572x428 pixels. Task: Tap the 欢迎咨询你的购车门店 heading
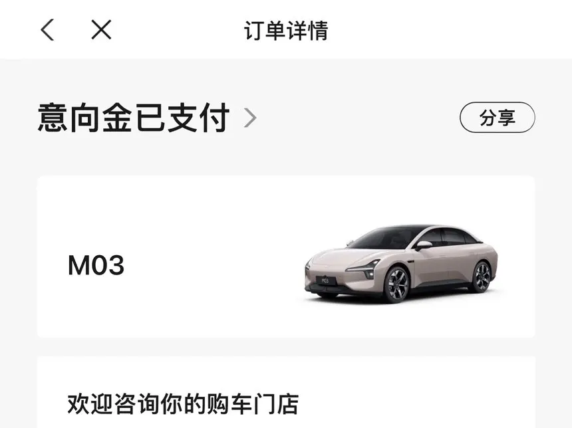point(183,403)
